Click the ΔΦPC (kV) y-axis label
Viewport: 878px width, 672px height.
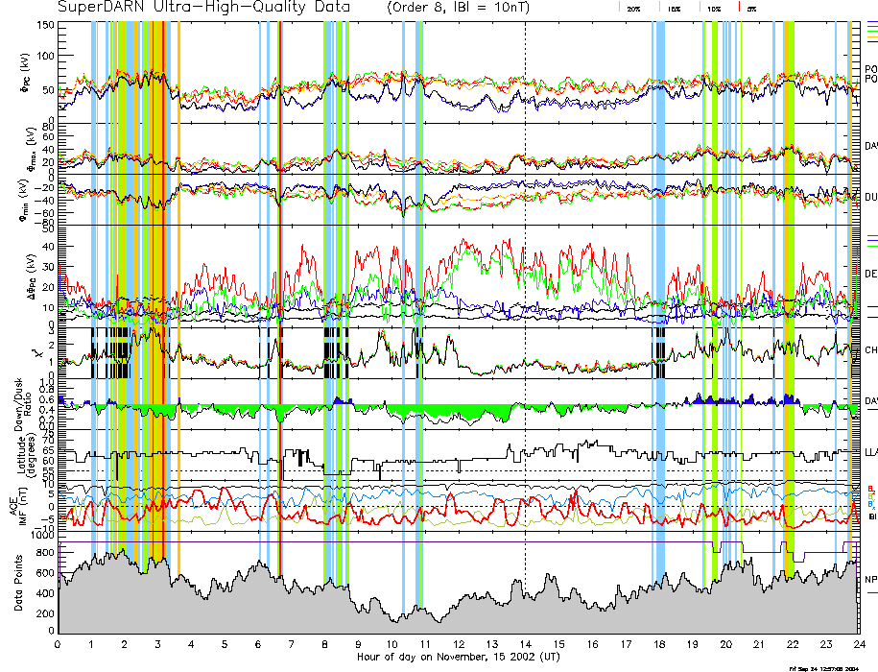tap(32, 276)
